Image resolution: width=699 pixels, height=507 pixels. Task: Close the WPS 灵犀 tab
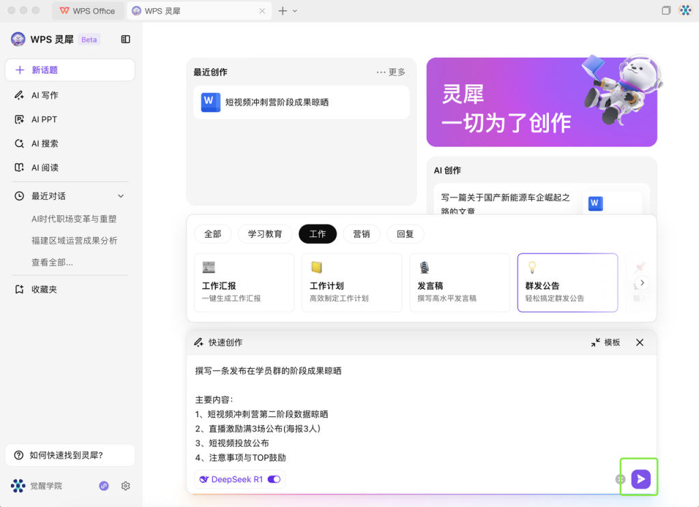[x=262, y=11]
